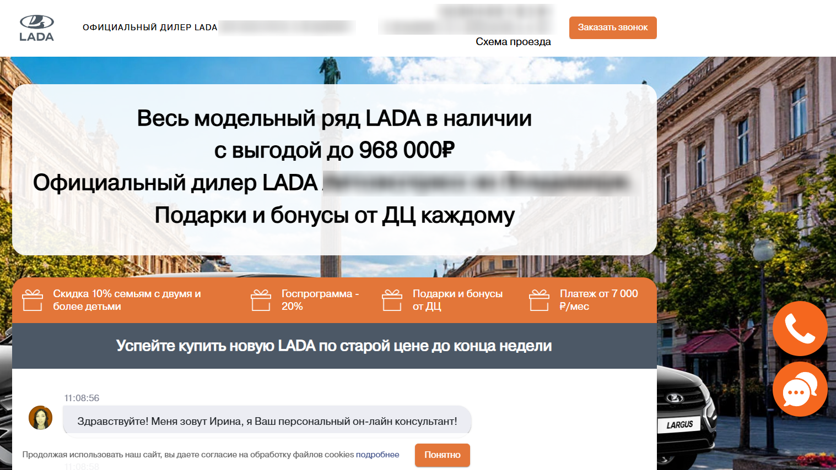
Task: Click the LADA logo in the header
Action: [x=36, y=28]
